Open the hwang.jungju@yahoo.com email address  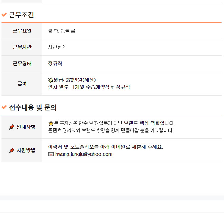pyautogui.click(x=84, y=154)
